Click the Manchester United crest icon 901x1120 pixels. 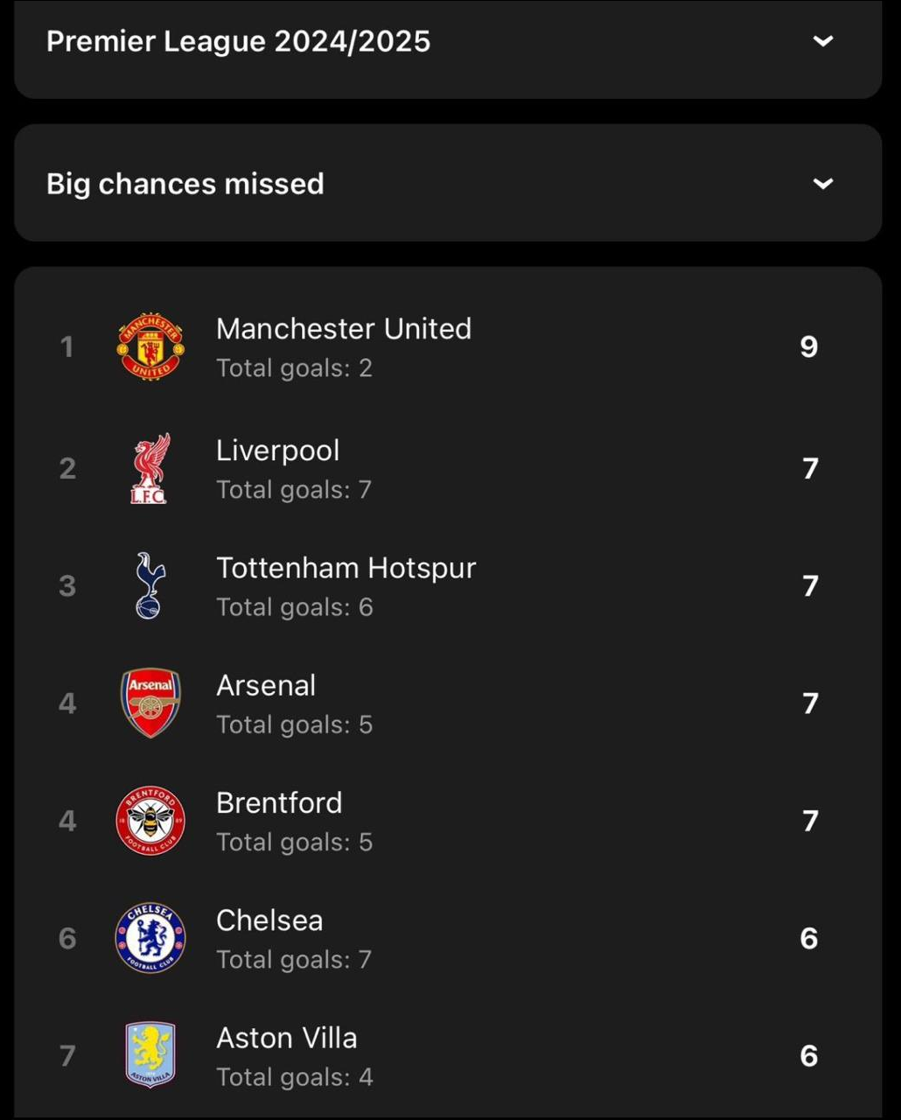click(x=150, y=346)
